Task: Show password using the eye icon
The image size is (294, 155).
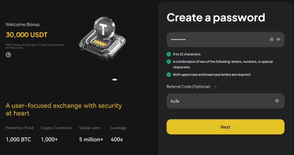Action: [278, 40]
